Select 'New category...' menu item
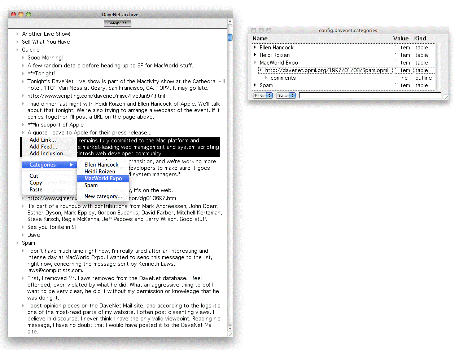Image resolution: width=459 pixels, height=350 pixels. pos(103,196)
